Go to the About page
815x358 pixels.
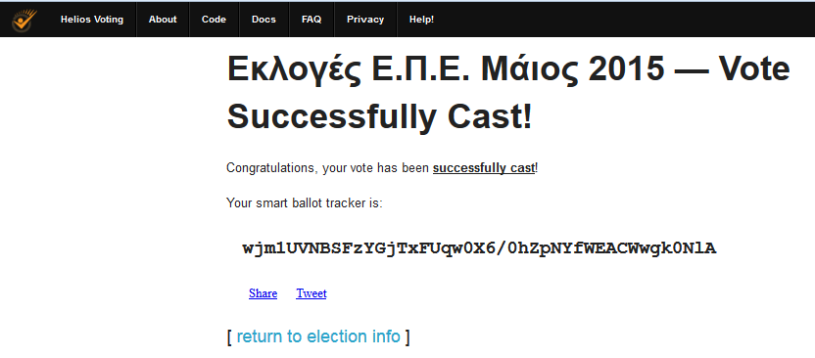[163, 20]
